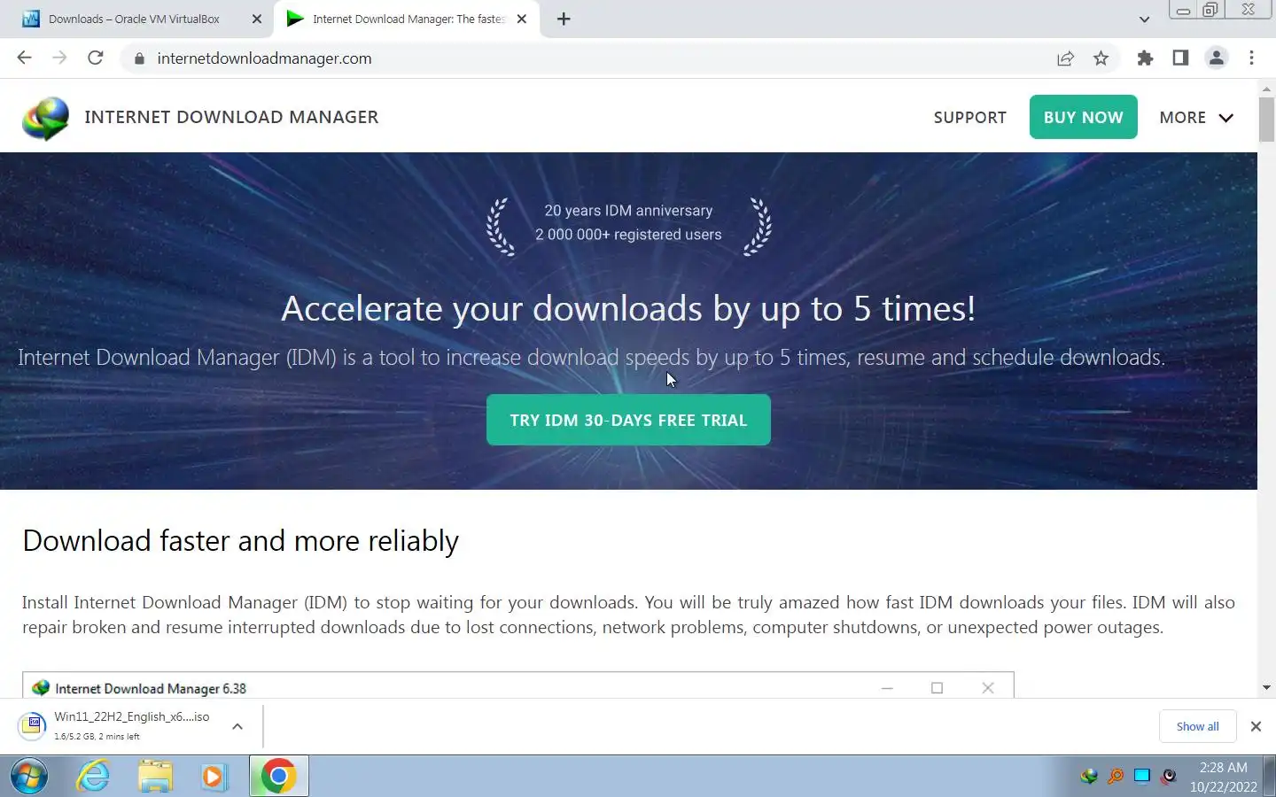
Task: Open Chrome three-dot menu
Action: point(1251,58)
